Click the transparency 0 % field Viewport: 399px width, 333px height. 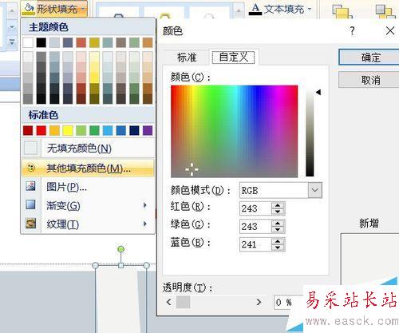289,302
